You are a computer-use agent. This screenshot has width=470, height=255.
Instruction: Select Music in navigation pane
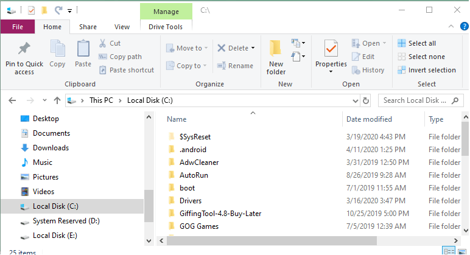pyautogui.click(x=43, y=162)
